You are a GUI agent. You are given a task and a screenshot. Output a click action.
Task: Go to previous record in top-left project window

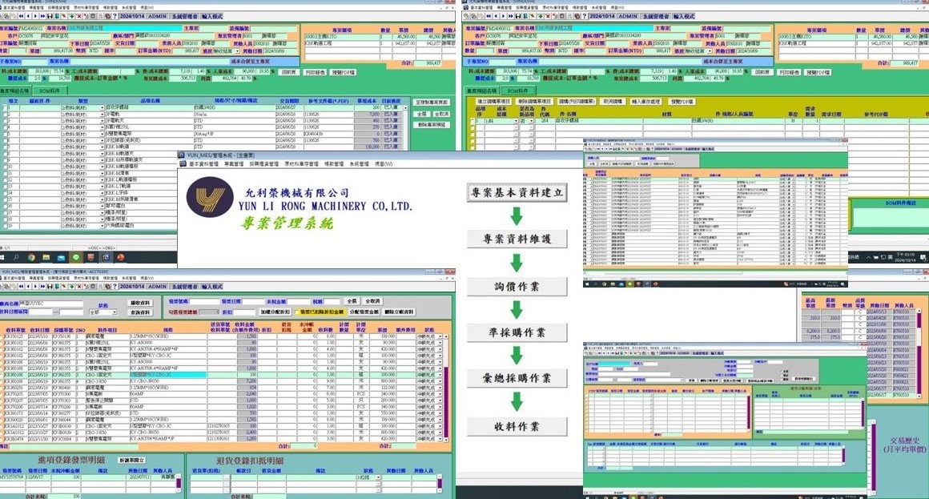[29, 17]
